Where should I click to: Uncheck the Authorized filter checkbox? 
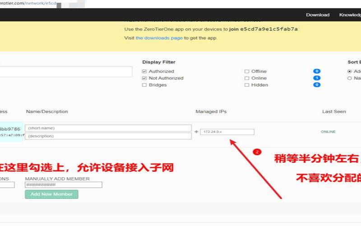tap(144, 71)
